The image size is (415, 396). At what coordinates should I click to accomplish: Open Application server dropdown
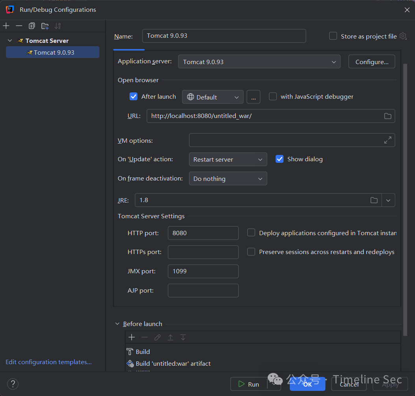tap(259, 62)
